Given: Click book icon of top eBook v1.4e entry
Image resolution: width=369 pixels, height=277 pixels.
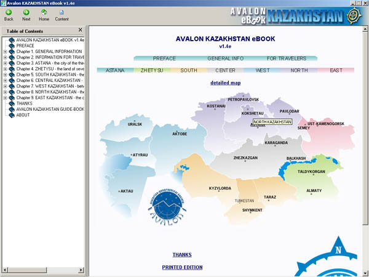Looking at the screenshot, I should pyautogui.click(x=12, y=40).
